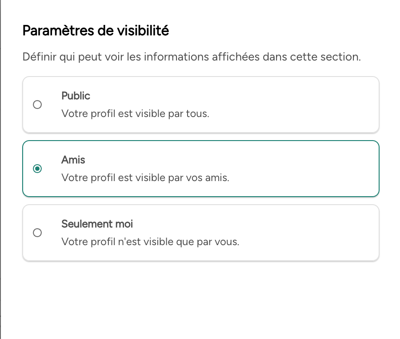Choose the Public visibility card

pyautogui.click(x=267, y=105)
